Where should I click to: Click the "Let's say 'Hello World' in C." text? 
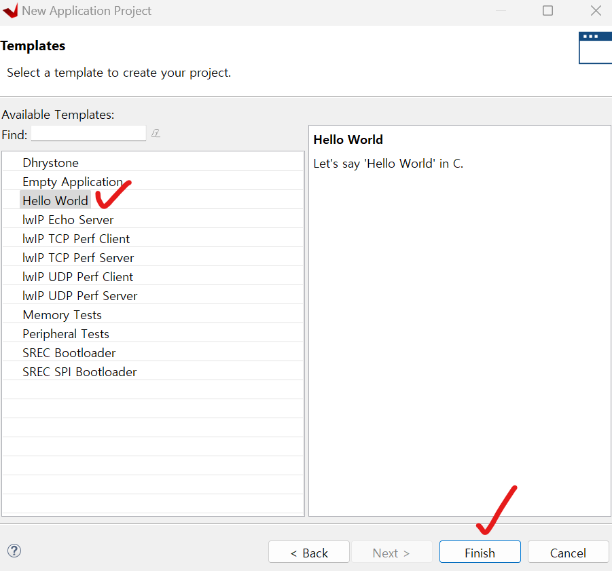(x=389, y=164)
